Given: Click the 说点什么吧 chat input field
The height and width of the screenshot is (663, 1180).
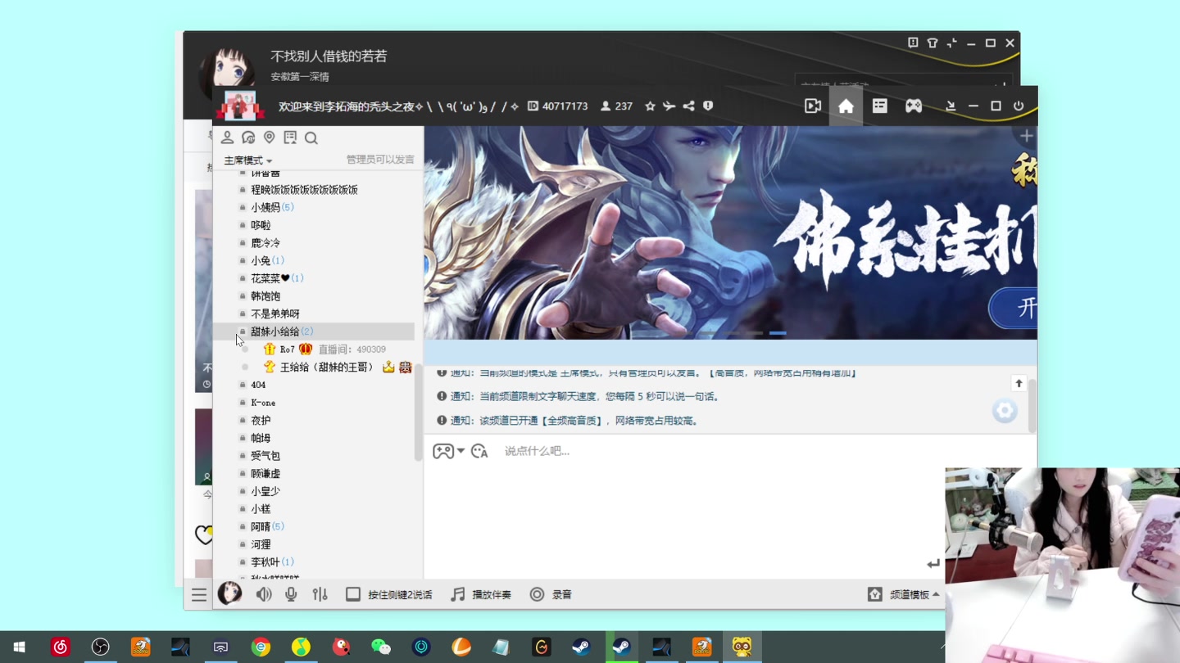Looking at the screenshot, I should pyautogui.click(x=574, y=450).
